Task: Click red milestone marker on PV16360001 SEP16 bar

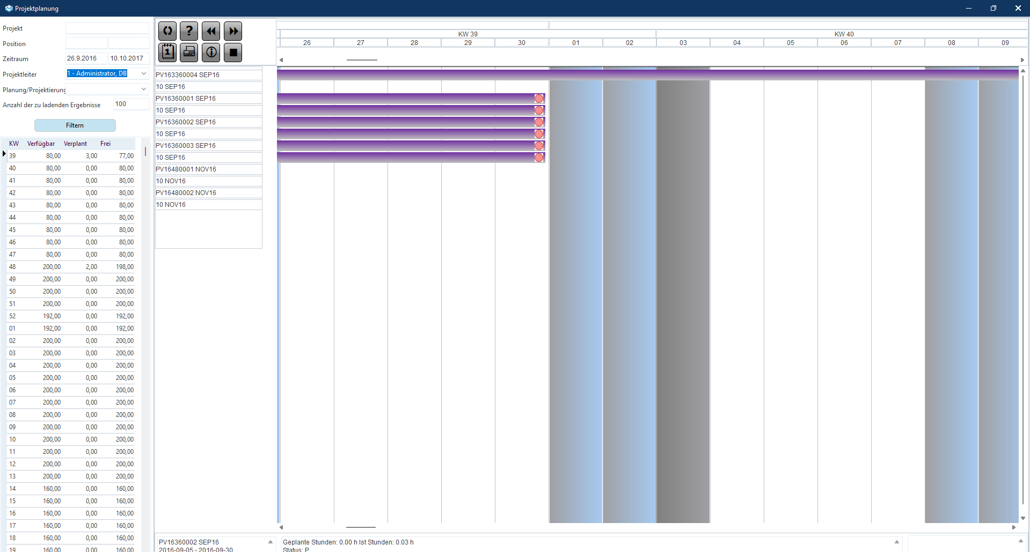Action: 539,99
